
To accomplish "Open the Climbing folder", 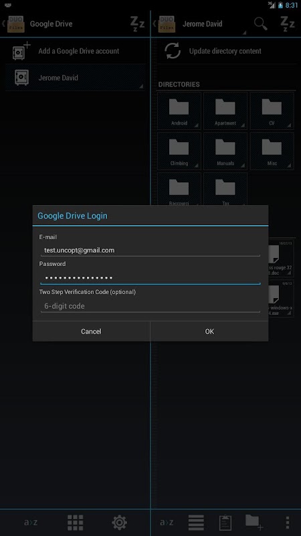I will 179,151.
